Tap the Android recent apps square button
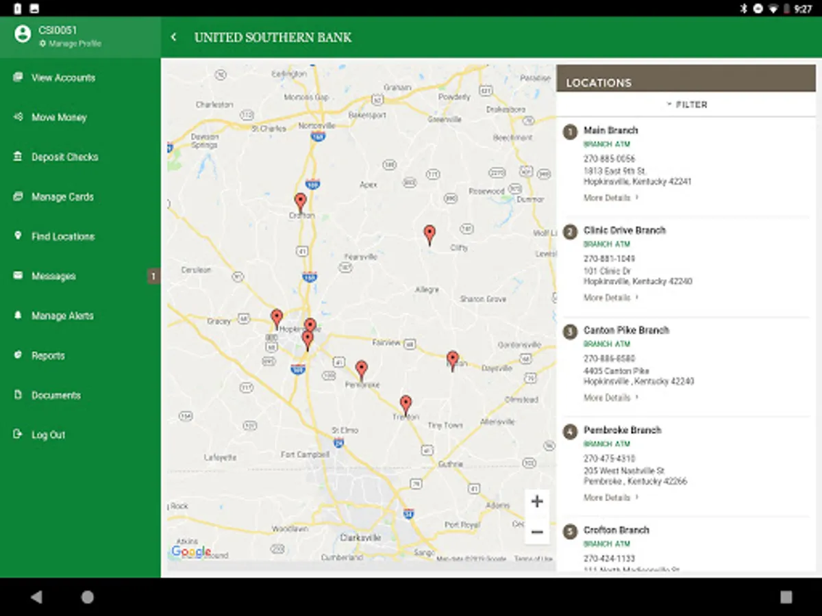822x616 pixels. (x=786, y=597)
